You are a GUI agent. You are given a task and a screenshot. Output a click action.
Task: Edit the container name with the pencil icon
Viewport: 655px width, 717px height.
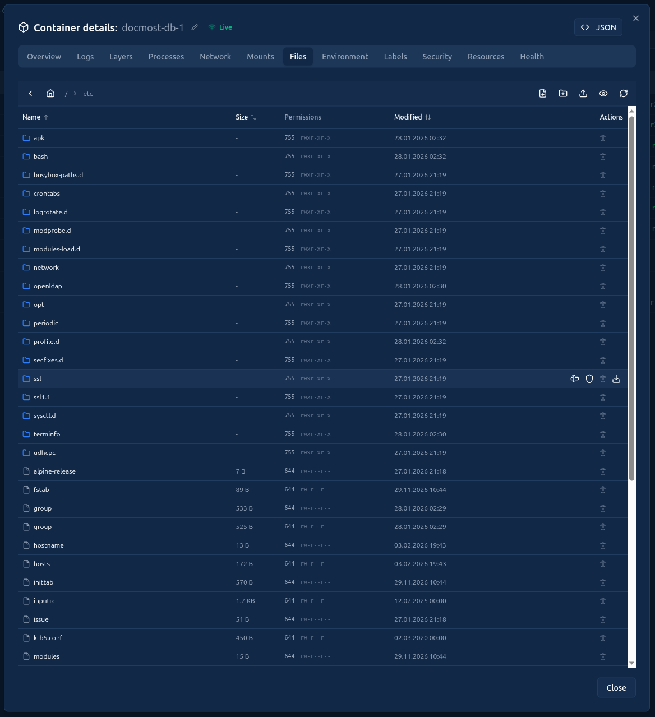[194, 27]
